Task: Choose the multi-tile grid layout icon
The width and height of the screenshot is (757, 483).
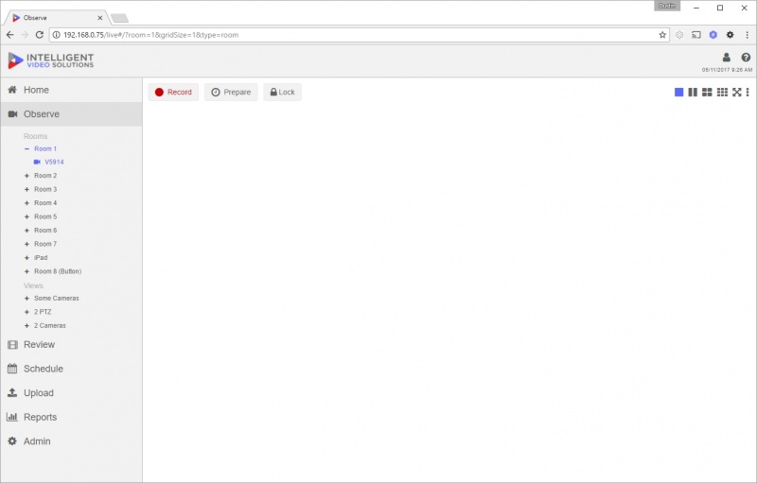Action: (x=722, y=92)
